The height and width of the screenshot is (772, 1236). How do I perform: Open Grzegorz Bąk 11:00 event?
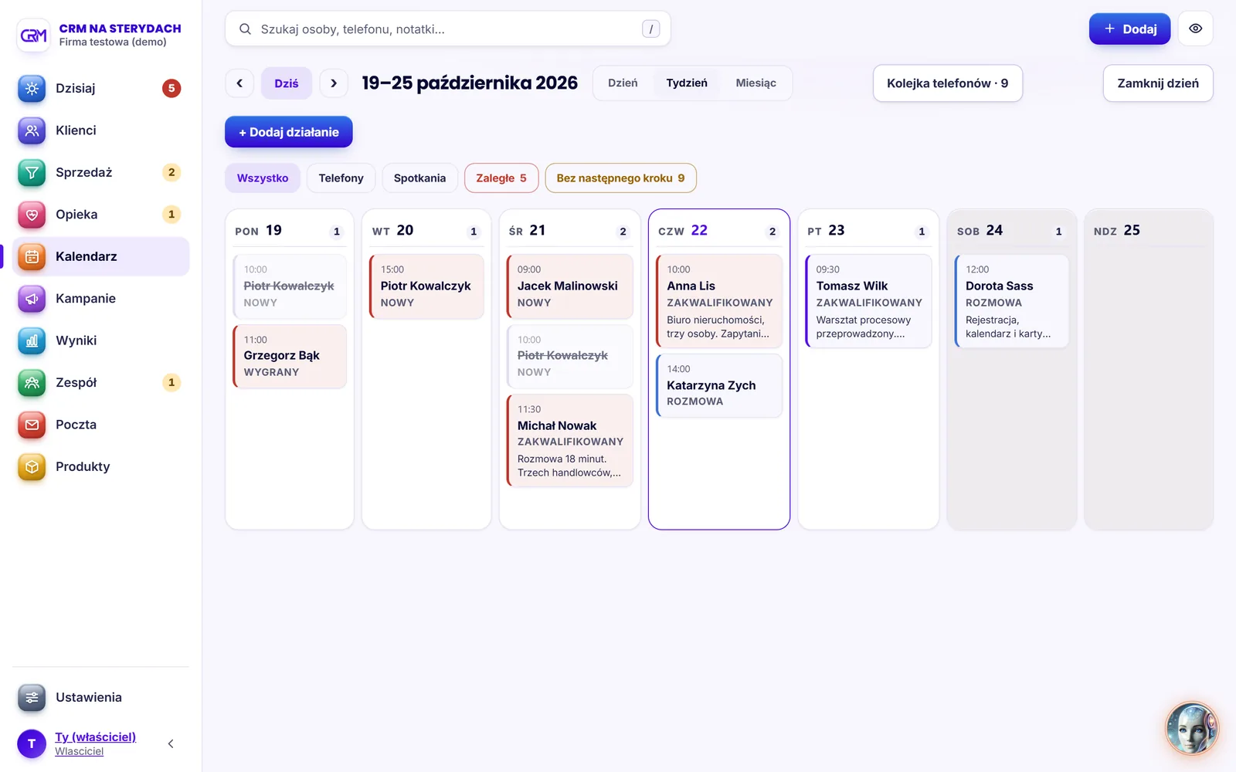(290, 357)
